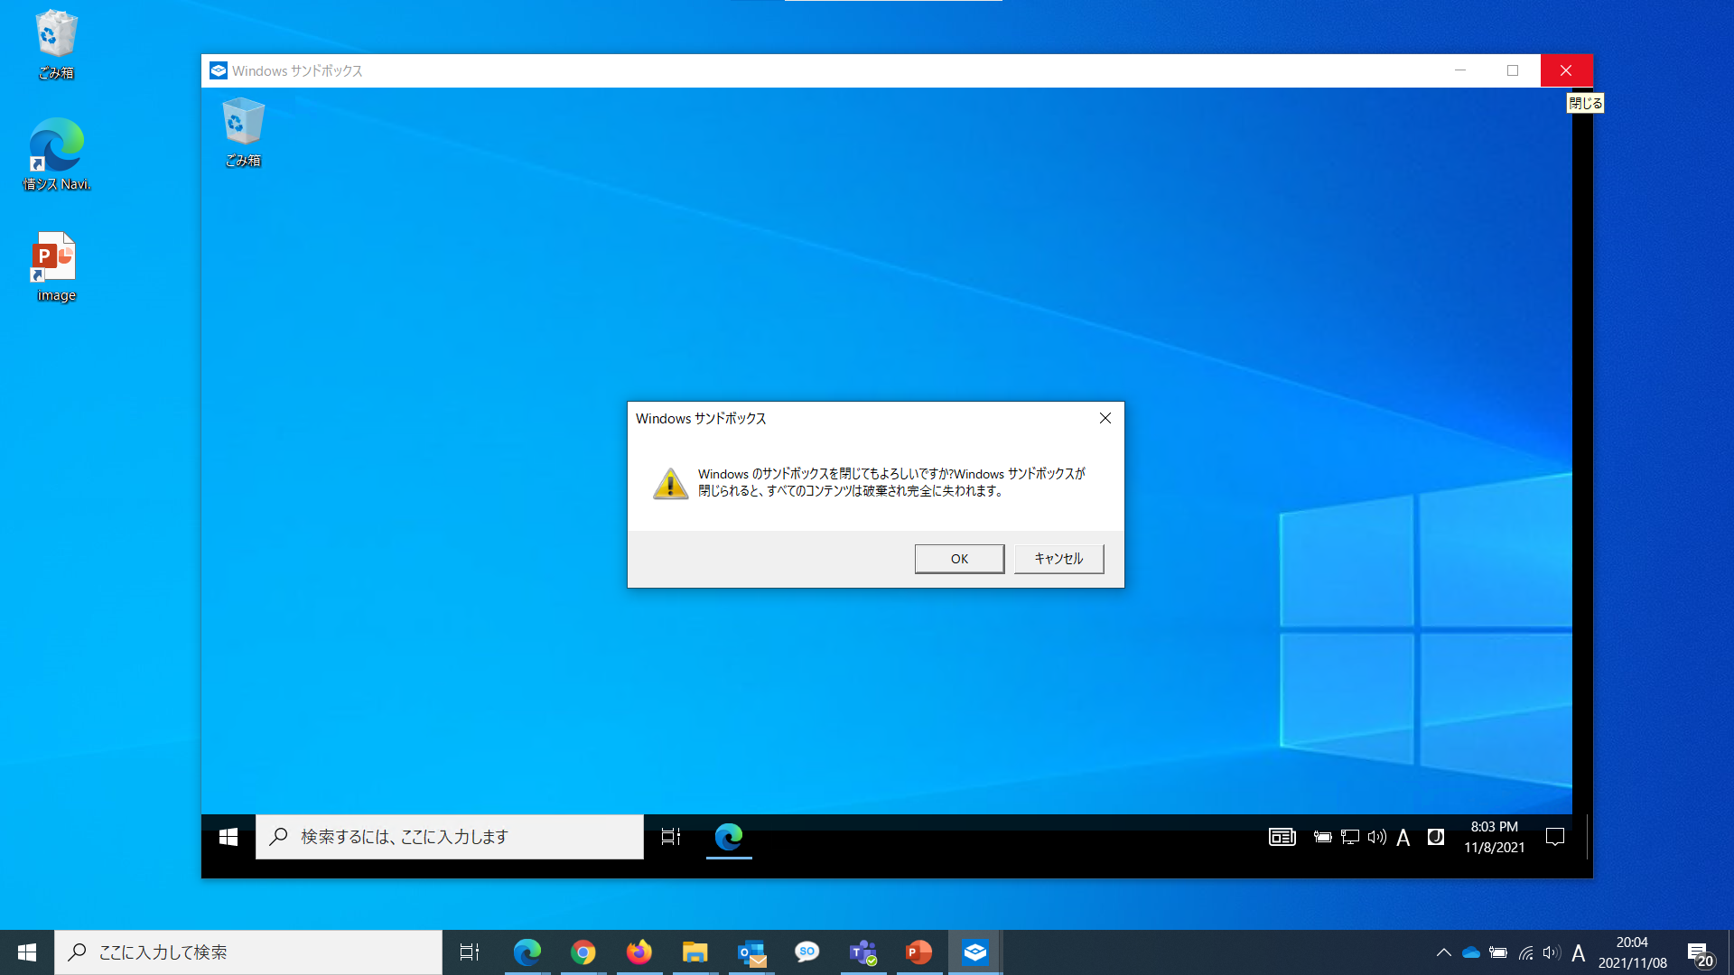
Task: Open sandbox notification center icon
Action: (1555, 837)
